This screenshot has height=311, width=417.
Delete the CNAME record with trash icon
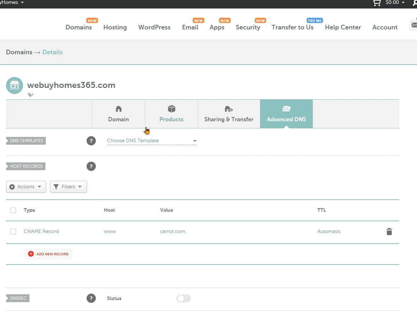tap(389, 232)
